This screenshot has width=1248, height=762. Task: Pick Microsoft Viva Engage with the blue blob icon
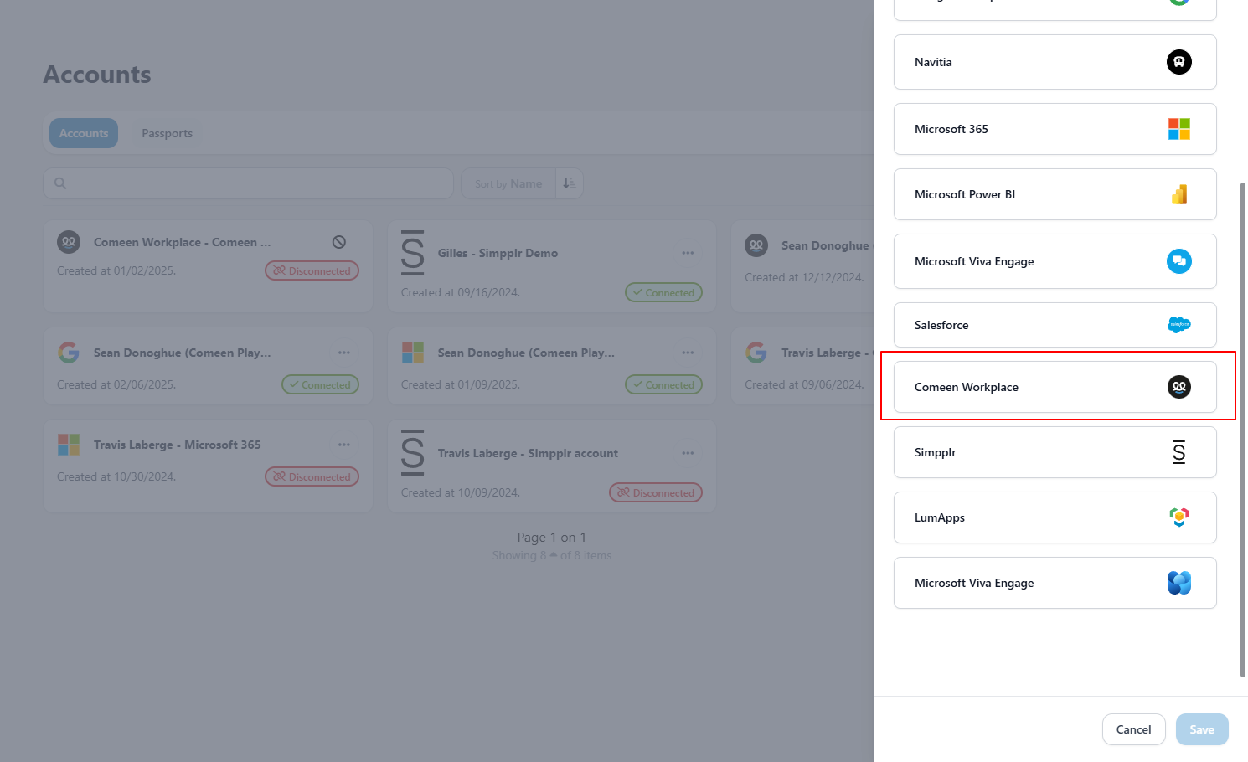pyautogui.click(x=1055, y=583)
